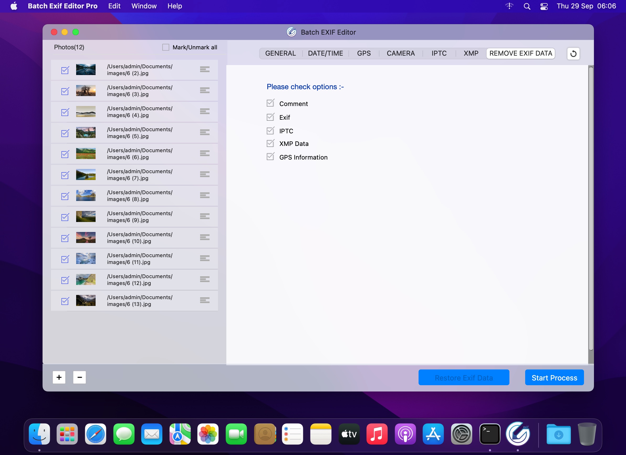Screen dimensions: 626x455
Task: Open Spotlight search in the menu bar
Action: (527, 6)
